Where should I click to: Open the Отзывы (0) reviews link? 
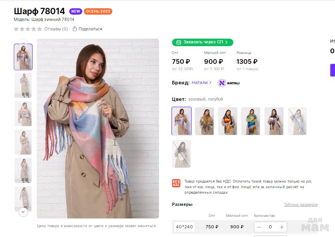tap(56, 29)
